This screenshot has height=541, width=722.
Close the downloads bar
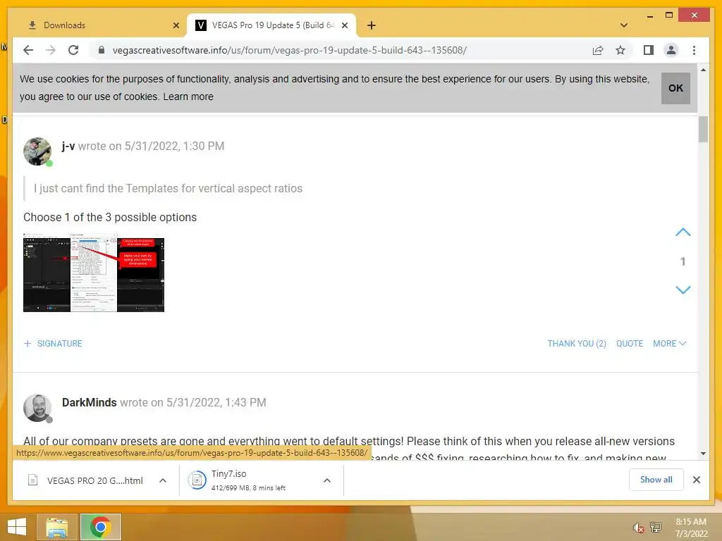(x=696, y=480)
